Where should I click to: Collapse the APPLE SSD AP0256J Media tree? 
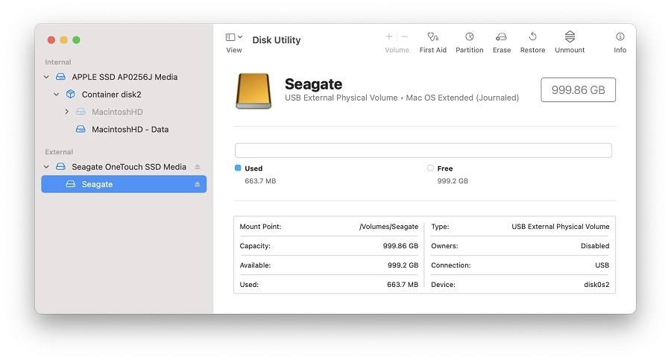(x=46, y=77)
